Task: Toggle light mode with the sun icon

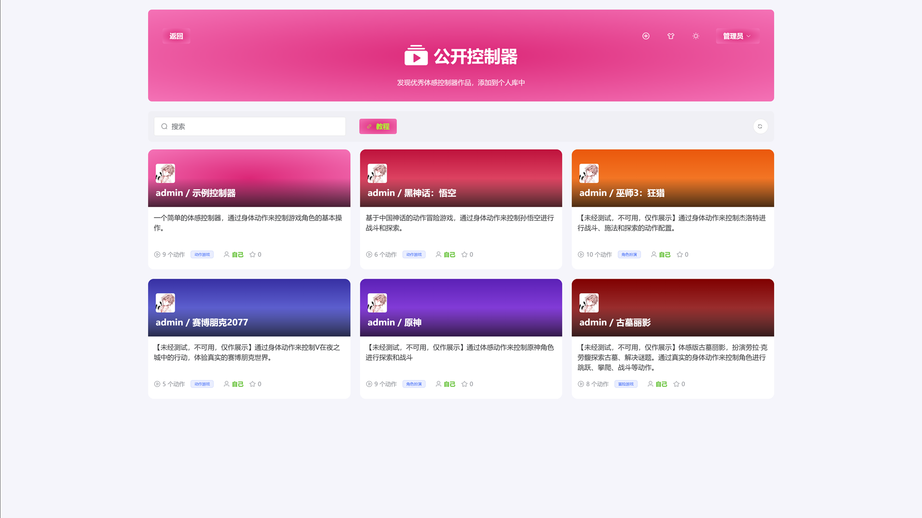Action: (x=695, y=36)
